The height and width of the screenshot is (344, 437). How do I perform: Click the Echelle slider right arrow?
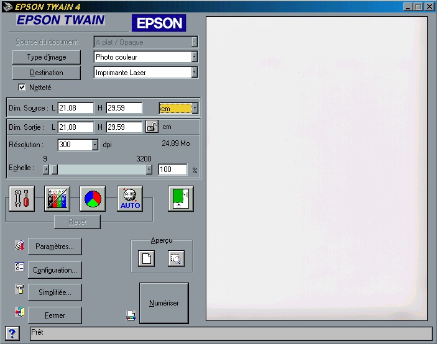[x=149, y=170]
